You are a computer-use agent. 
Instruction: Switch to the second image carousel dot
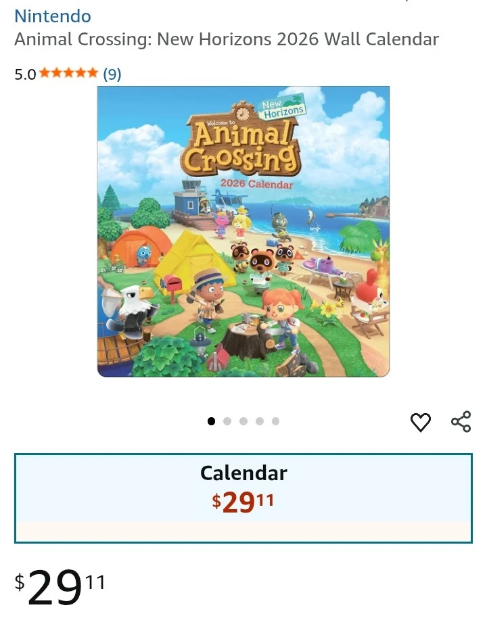point(227,421)
